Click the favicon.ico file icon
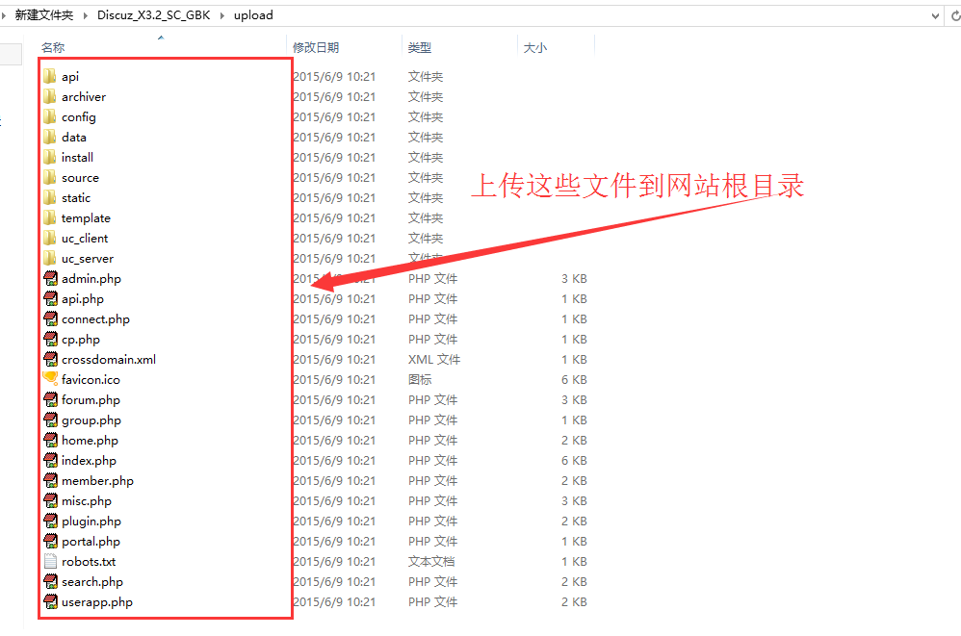This screenshot has height=636, width=961. tap(51, 379)
